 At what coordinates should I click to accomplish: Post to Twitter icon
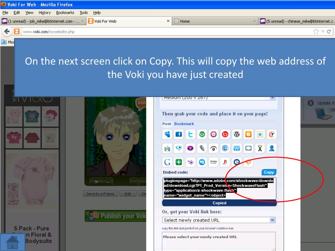(x=190, y=134)
